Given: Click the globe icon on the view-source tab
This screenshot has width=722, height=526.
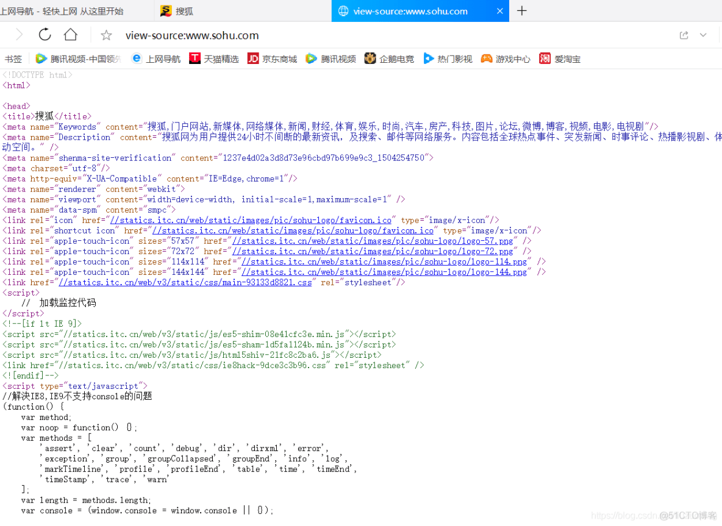Looking at the screenshot, I should pos(343,11).
